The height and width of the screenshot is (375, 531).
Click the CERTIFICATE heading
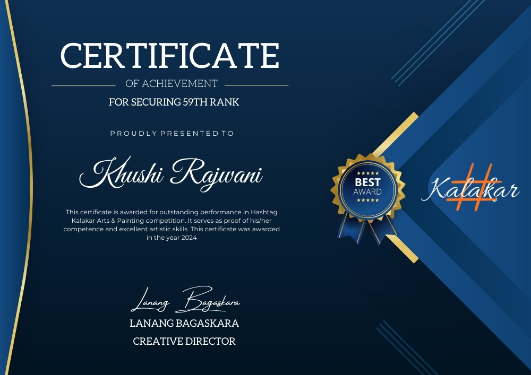(170, 56)
